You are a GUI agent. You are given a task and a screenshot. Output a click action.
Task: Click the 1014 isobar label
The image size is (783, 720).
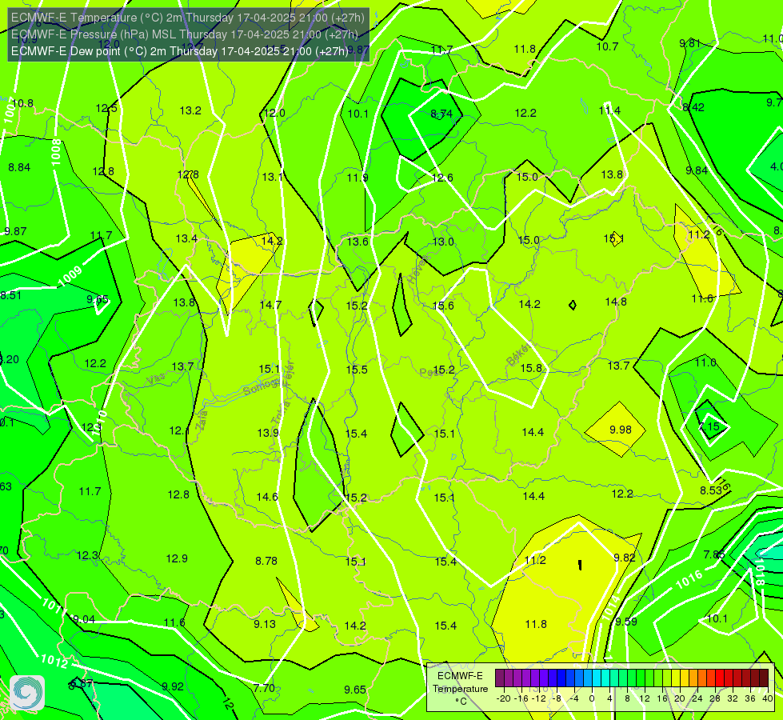point(611,607)
